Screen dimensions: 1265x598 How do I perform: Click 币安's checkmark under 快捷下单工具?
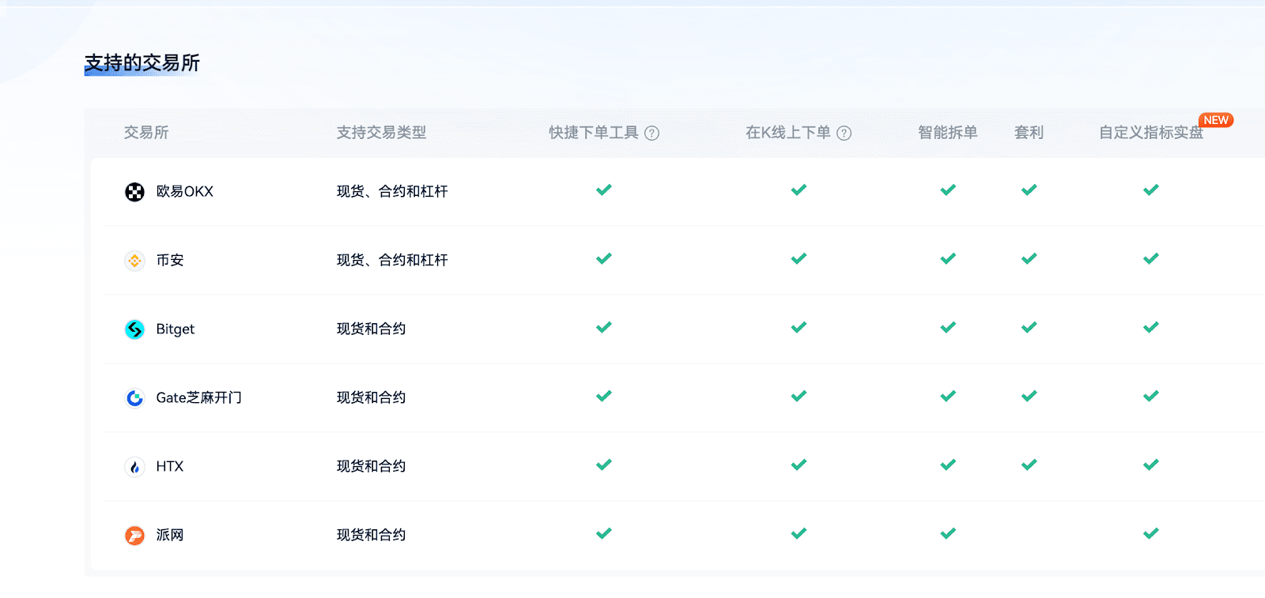604,258
